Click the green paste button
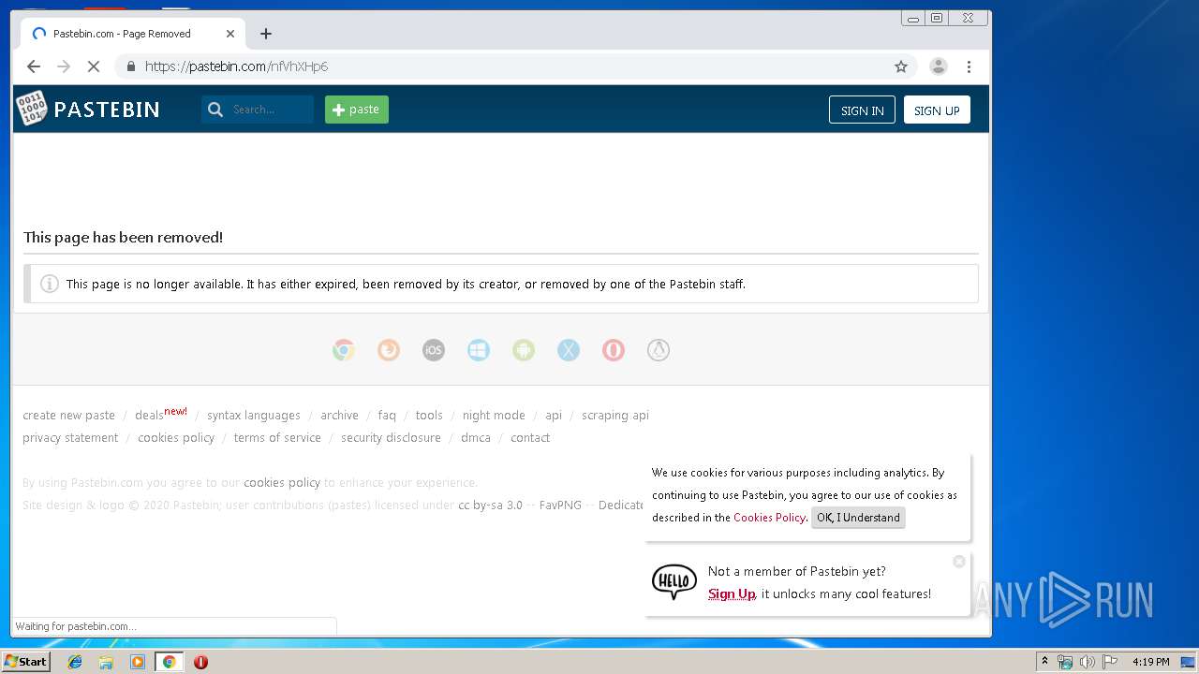The width and height of the screenshot is (1199, 674). pos(357,110)
